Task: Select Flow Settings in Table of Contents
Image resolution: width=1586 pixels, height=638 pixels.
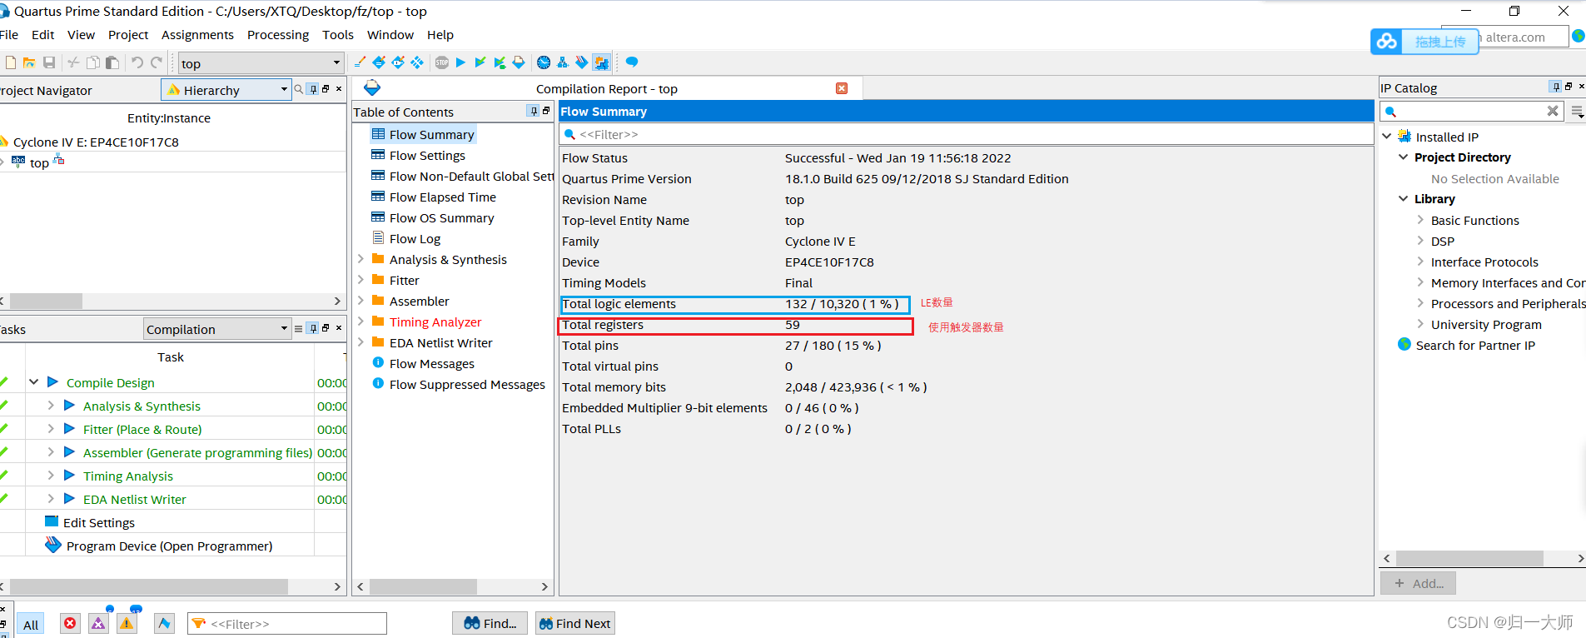Action: [427, 155]
